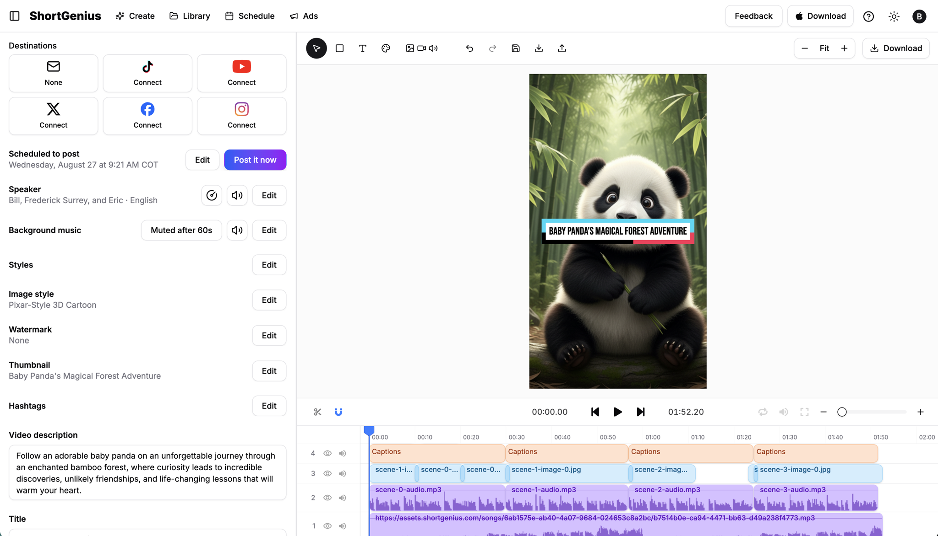Screen dimensions: 938x536
Task: Go to the Schedule tab
Action: click(250, 16)
